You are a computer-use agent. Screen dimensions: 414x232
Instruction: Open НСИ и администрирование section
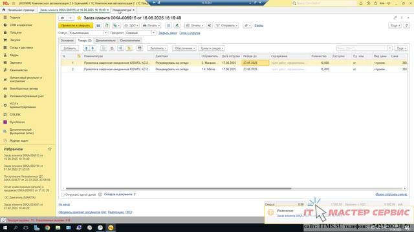[x=23, y=105]
